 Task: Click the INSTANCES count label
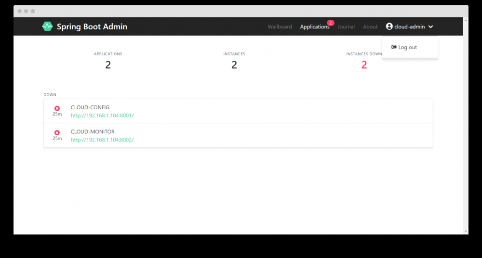234,54
